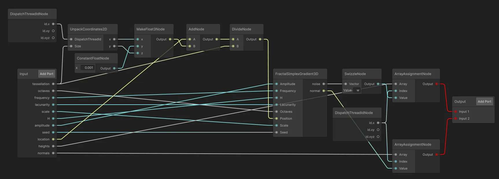Click the normals output port on Input node
The width and height of the screenshot is (499, 179).
point(53,153)
